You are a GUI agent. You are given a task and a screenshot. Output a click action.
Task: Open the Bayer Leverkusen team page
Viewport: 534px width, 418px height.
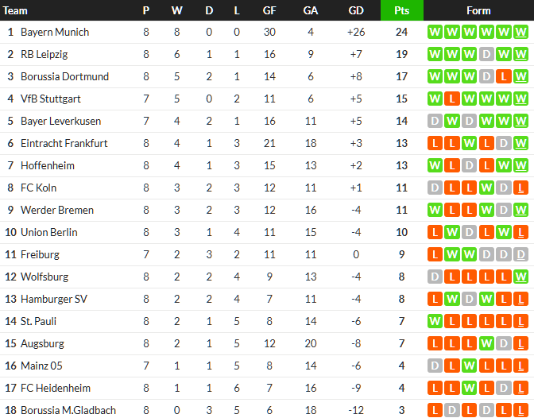(x=60, y=122)
